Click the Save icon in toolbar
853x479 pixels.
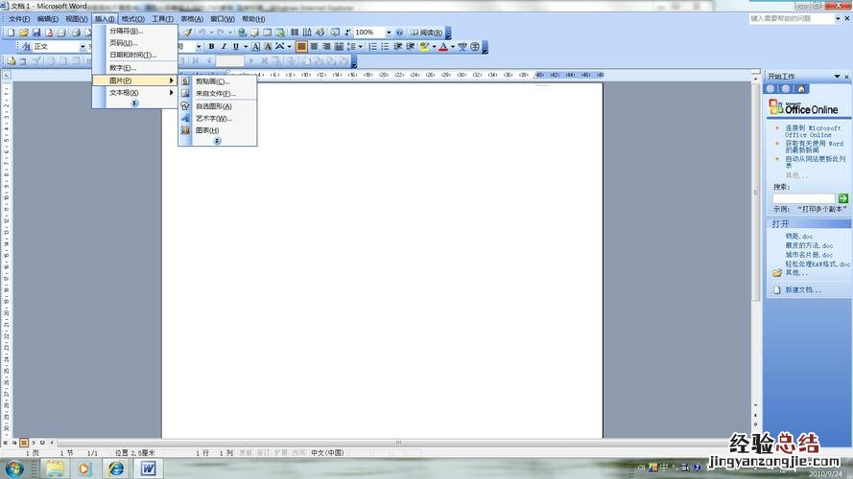[x=36, y=33]
